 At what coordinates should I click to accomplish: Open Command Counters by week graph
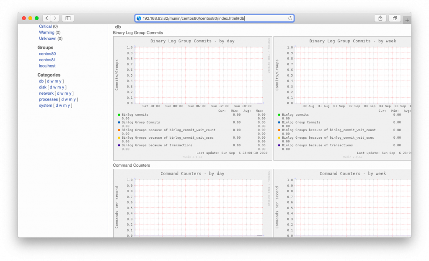tap(342, 203)
